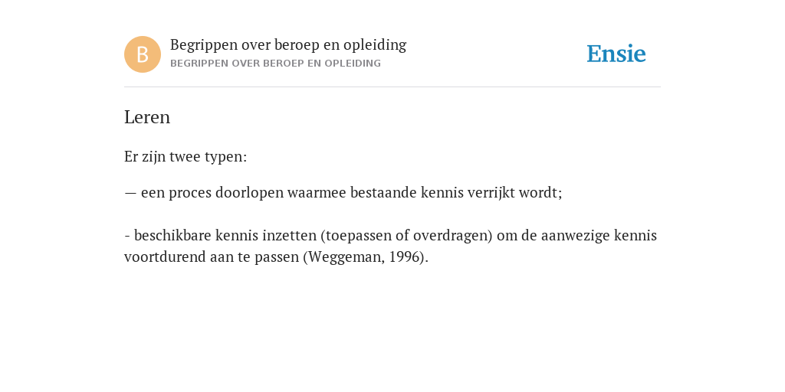
Task: Open the Ensie logo link
Action: click(616, 54)
